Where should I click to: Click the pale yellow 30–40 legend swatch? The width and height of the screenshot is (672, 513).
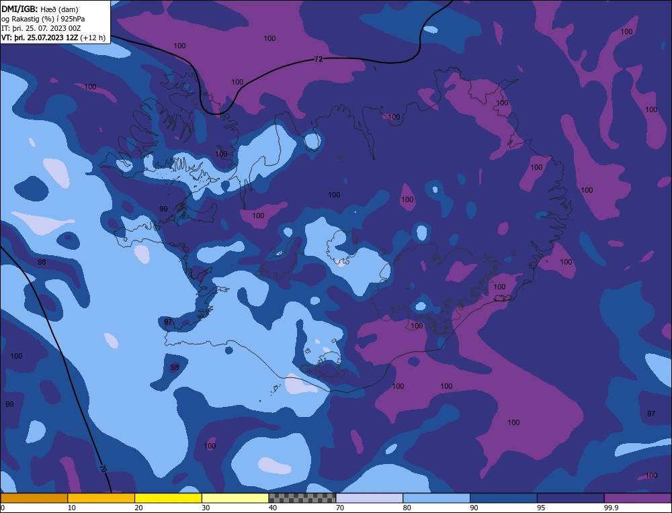click(235, 498)
